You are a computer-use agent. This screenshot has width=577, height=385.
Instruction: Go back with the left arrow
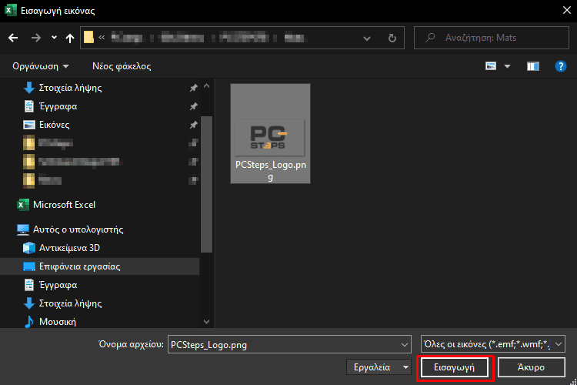pyautogui.click(x=13, y=38)
